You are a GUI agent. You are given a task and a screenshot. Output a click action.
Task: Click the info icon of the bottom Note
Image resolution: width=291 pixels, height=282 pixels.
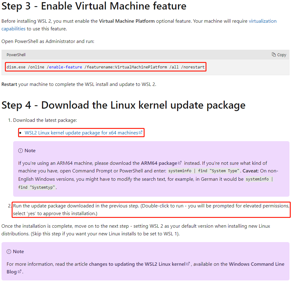pos(9,252)
